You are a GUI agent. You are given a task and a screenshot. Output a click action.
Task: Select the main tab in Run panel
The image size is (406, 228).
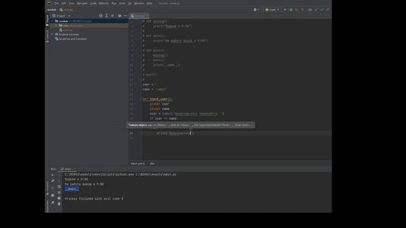pyautogui.click(x=67, y=169)
